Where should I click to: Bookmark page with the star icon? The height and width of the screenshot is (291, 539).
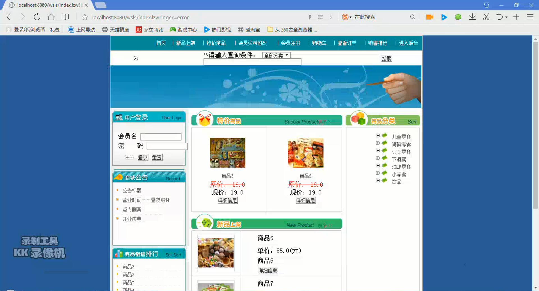(84, 17)
